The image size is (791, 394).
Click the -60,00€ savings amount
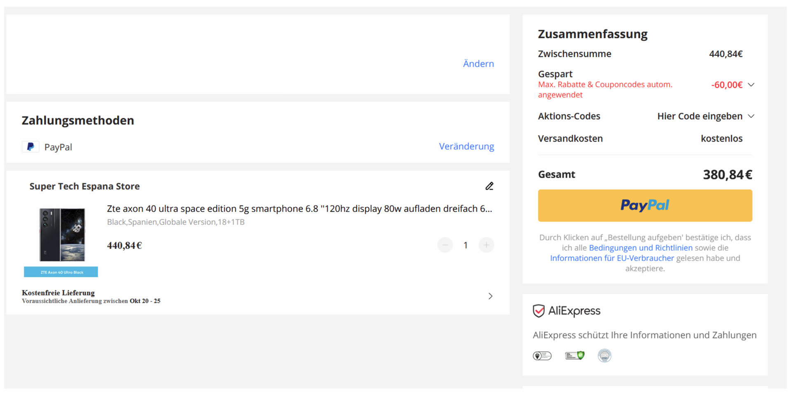727,85
